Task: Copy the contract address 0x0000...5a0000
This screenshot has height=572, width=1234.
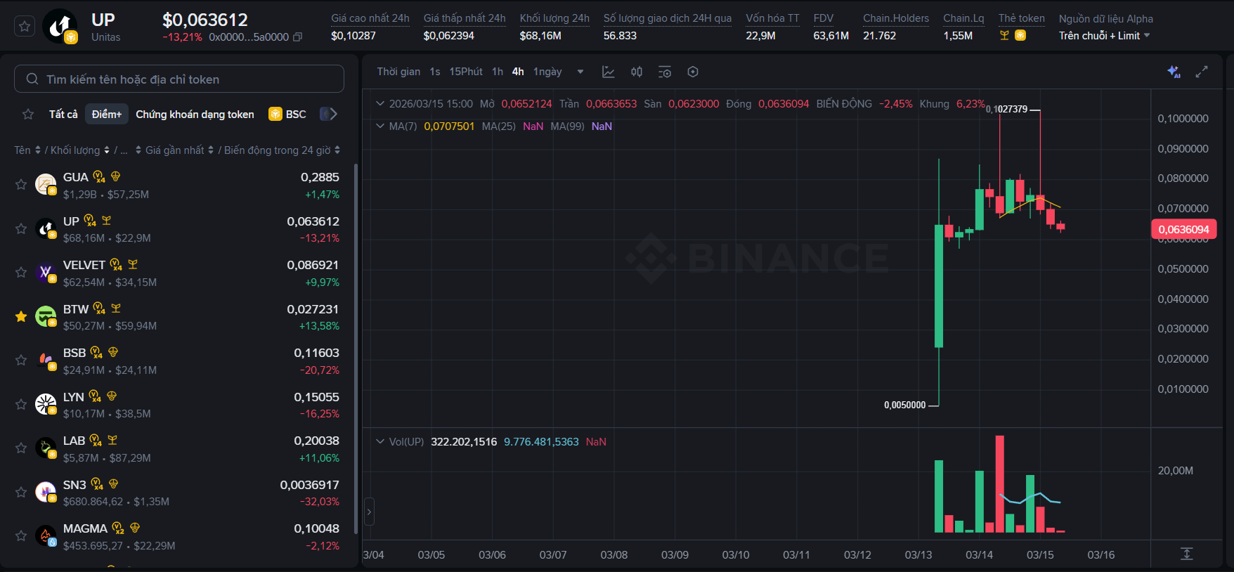Action: [x=297, y=37]
